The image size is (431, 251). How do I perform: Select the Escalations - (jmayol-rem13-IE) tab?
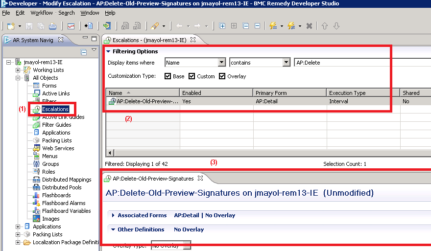tap(149, 40)
